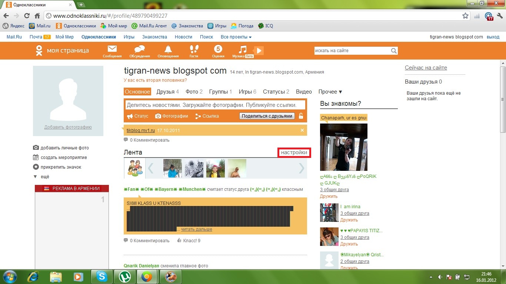Click прикрепить значок star icon

[x=36, y=167]
